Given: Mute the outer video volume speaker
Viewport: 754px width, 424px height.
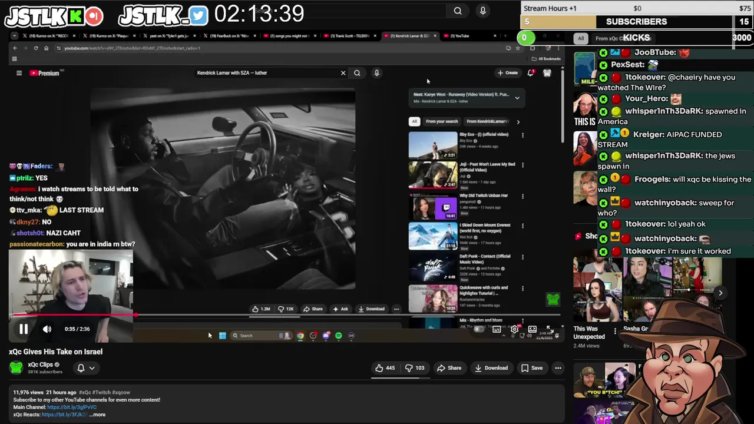Looking at the screenshot, I should point(47,329).
